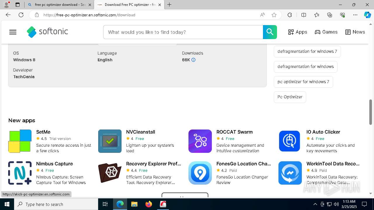Click the page vertical scrollbar thumb
374x210 pixels.
371,112
